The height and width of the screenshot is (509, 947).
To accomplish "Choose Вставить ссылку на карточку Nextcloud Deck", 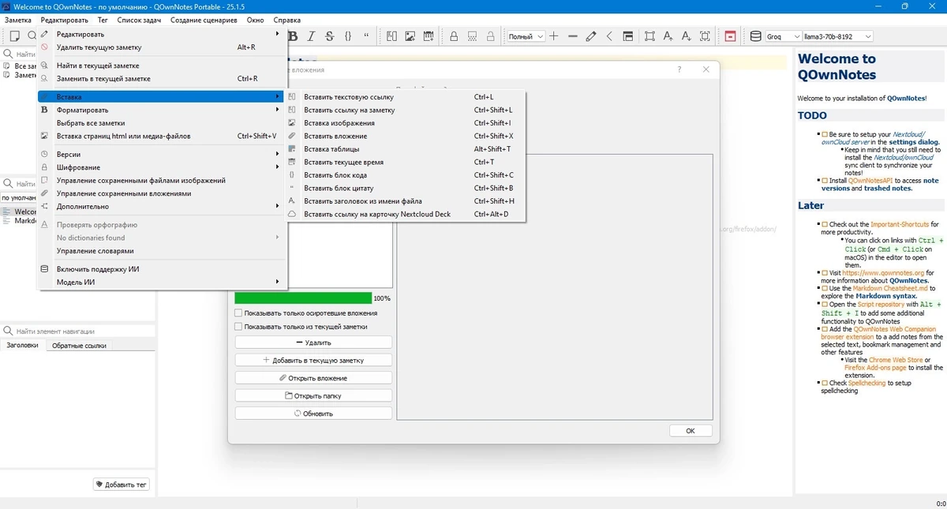I will click(x=405, y=215).
